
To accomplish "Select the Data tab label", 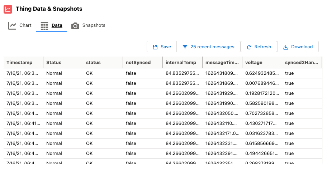I will tap(57, 25).
